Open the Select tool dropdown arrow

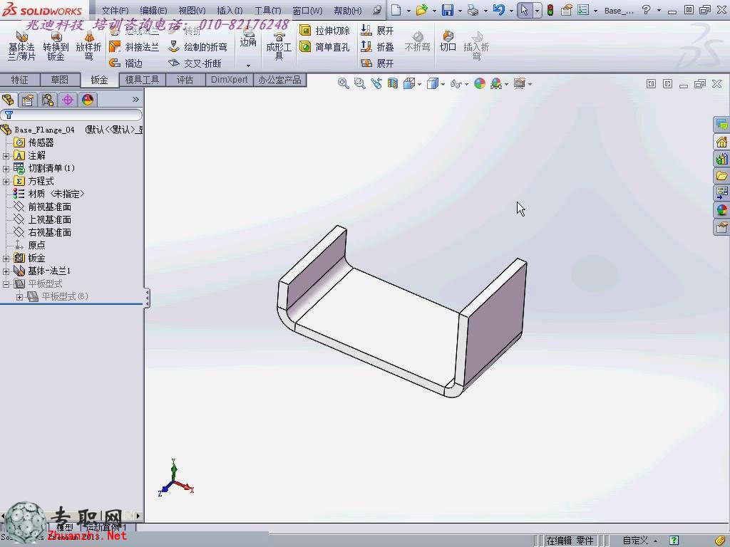[x=537, y=10]
